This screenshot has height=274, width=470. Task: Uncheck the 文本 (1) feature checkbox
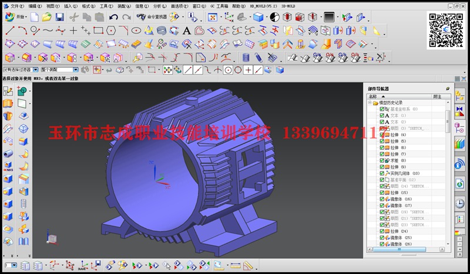[x=382, y=115]
